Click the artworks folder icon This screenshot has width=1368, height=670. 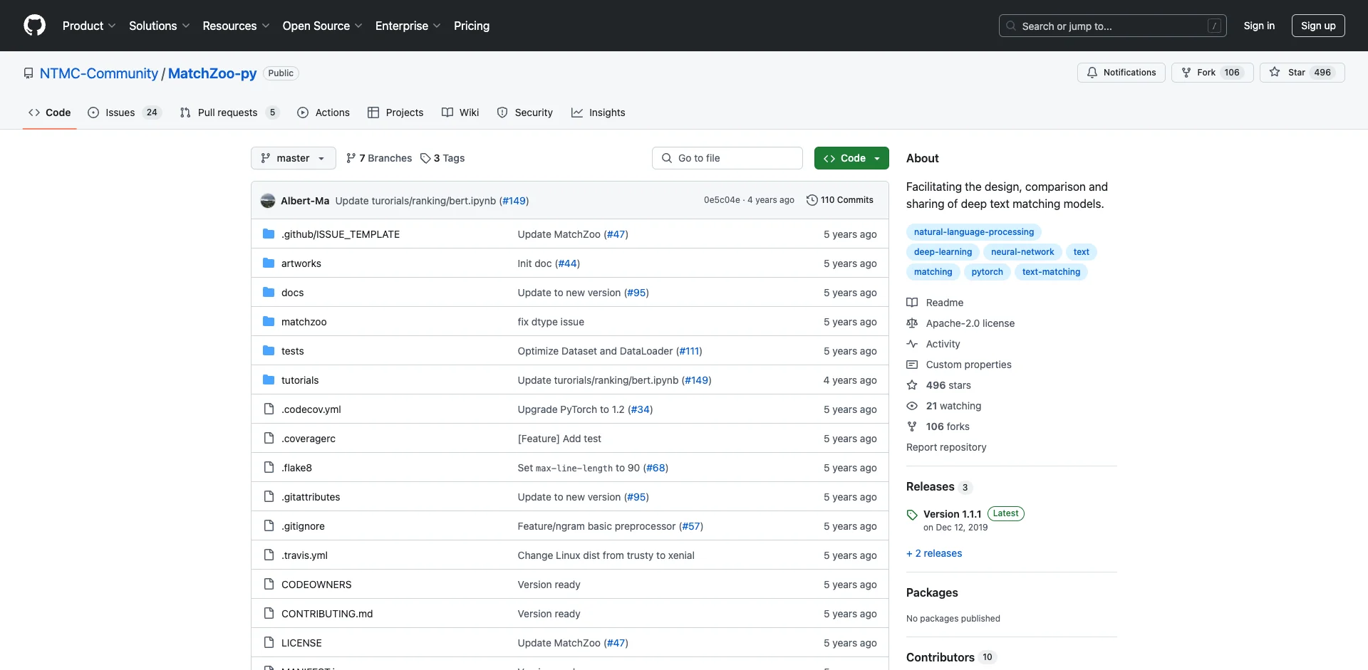(x=269, y=263)
